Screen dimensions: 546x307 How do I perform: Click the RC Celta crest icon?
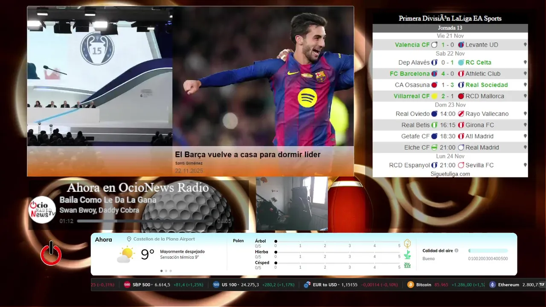[461, 62]
